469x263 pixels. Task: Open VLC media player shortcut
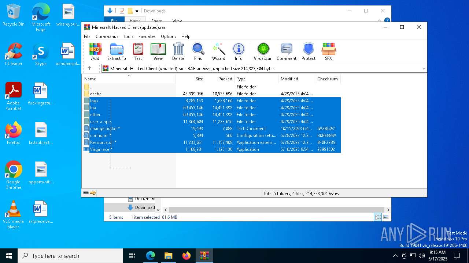(14, 215)
